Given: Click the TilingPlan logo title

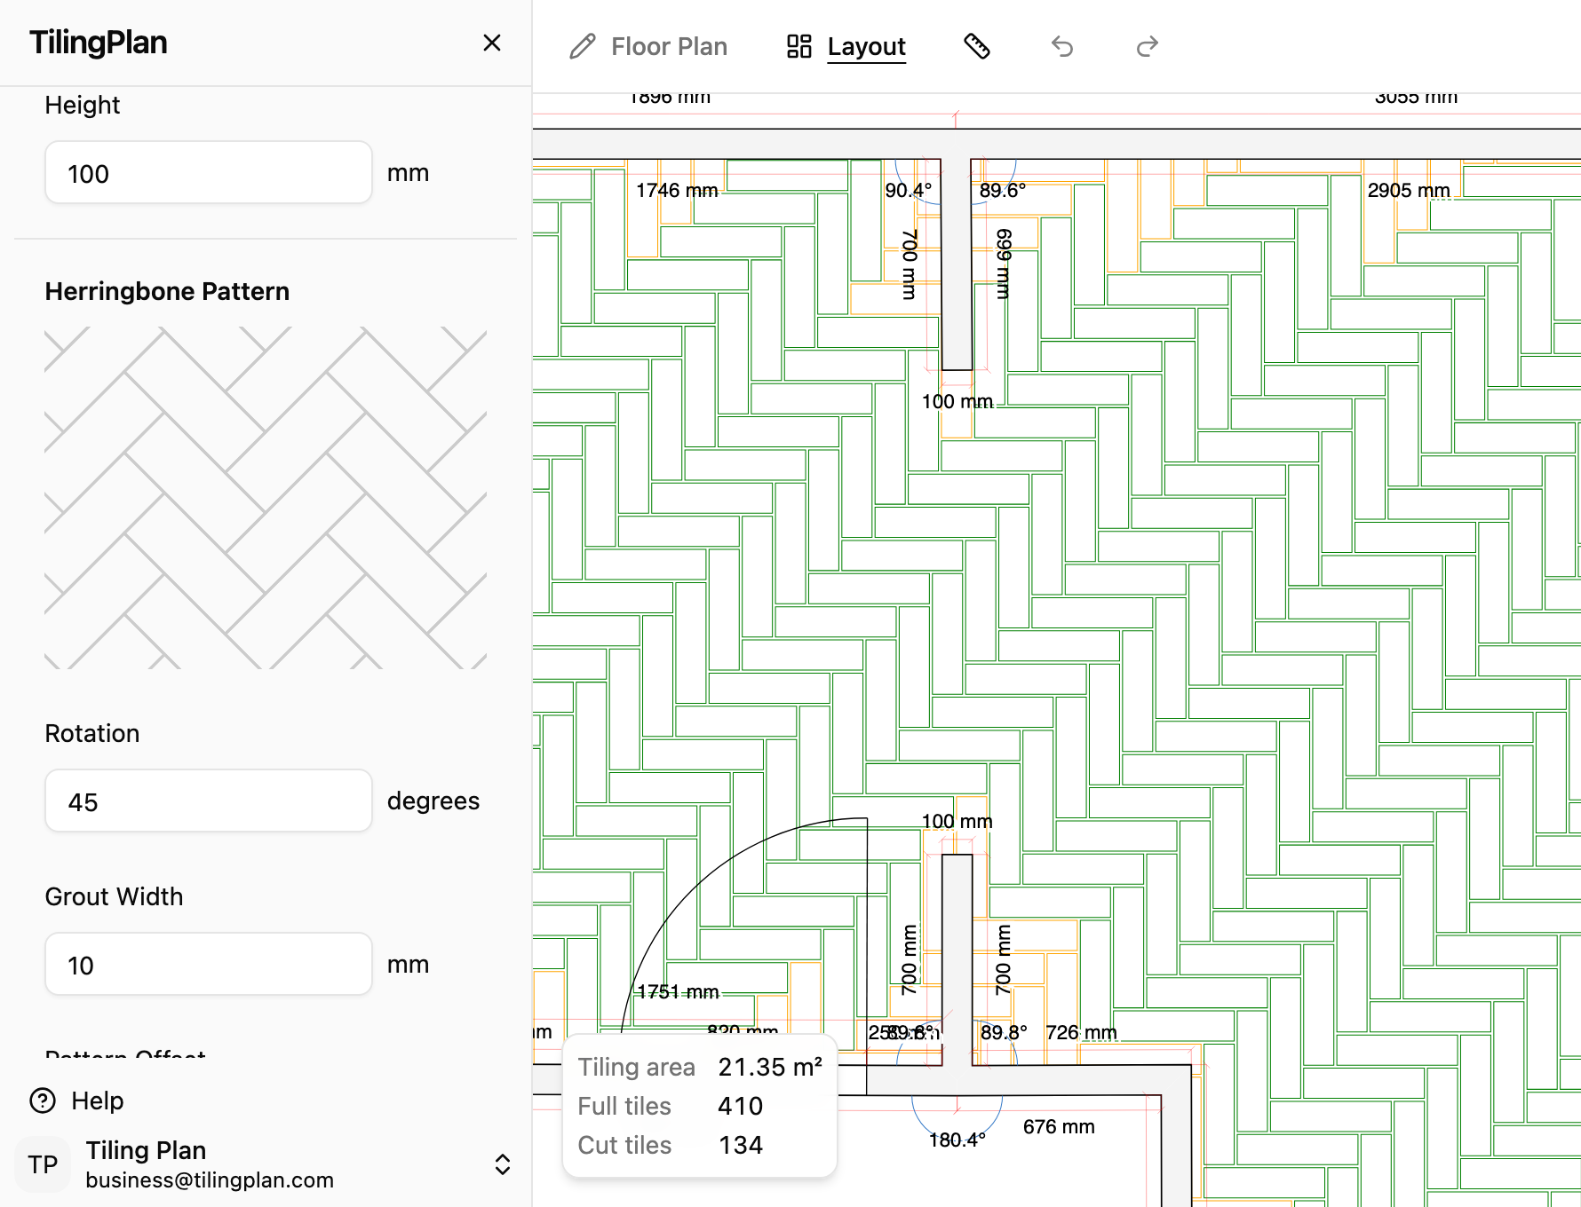Looking at the screenshot, I should [x=99, y=43].
